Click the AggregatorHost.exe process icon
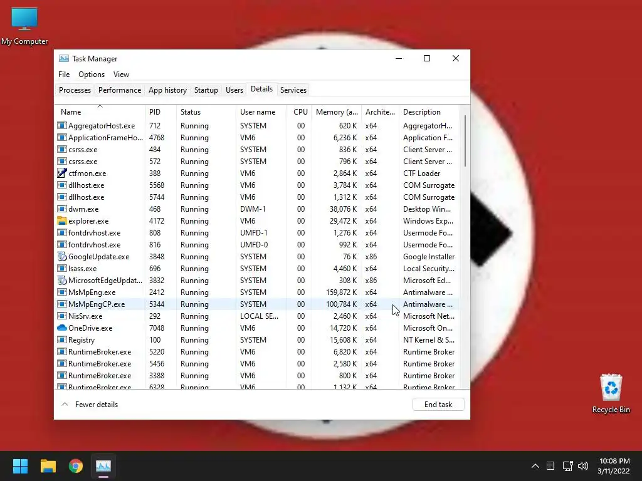Viewport: 642px width, 481px height. [62, 125]
